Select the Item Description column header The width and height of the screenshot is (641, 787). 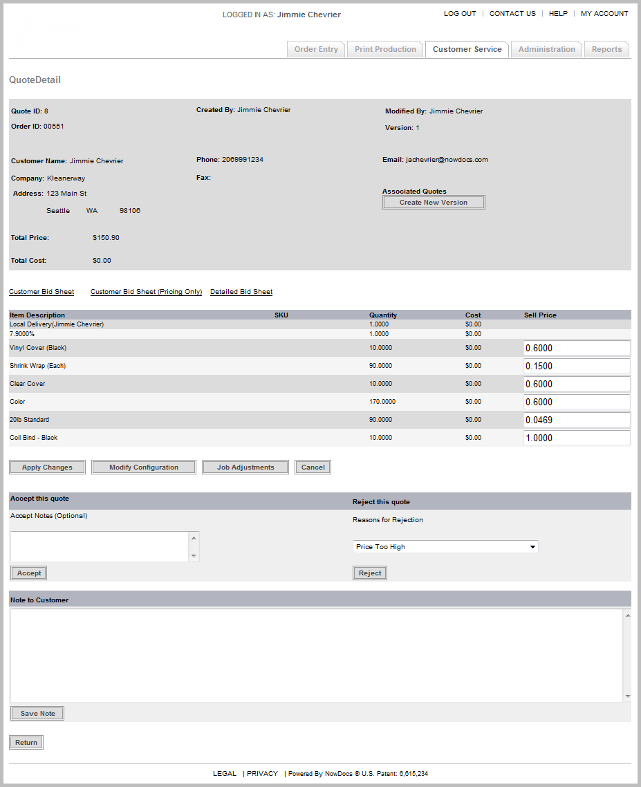pos(37,315)
